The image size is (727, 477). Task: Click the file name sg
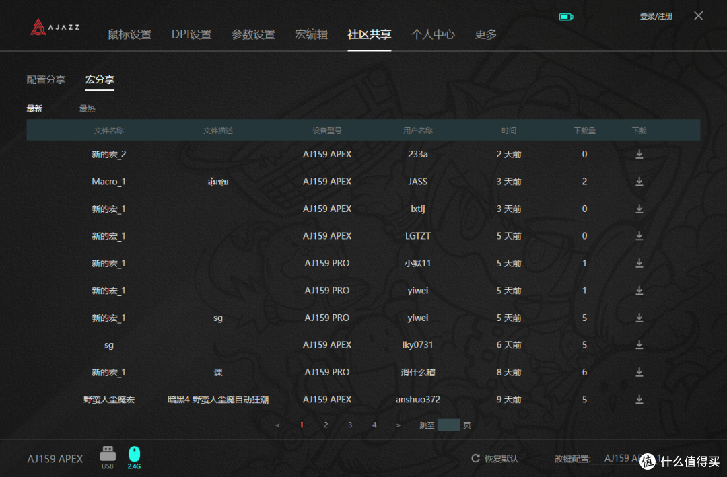(x=109, y=345)
